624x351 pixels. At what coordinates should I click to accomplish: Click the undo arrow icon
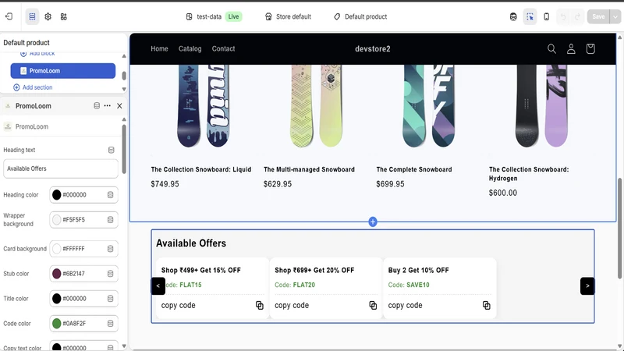tap(562, 16)
